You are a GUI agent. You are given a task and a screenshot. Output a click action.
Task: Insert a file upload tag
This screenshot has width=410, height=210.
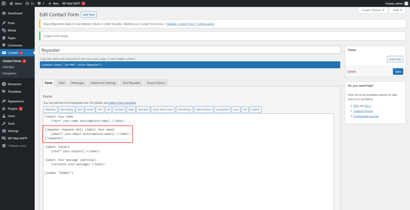tap(245, 109)
